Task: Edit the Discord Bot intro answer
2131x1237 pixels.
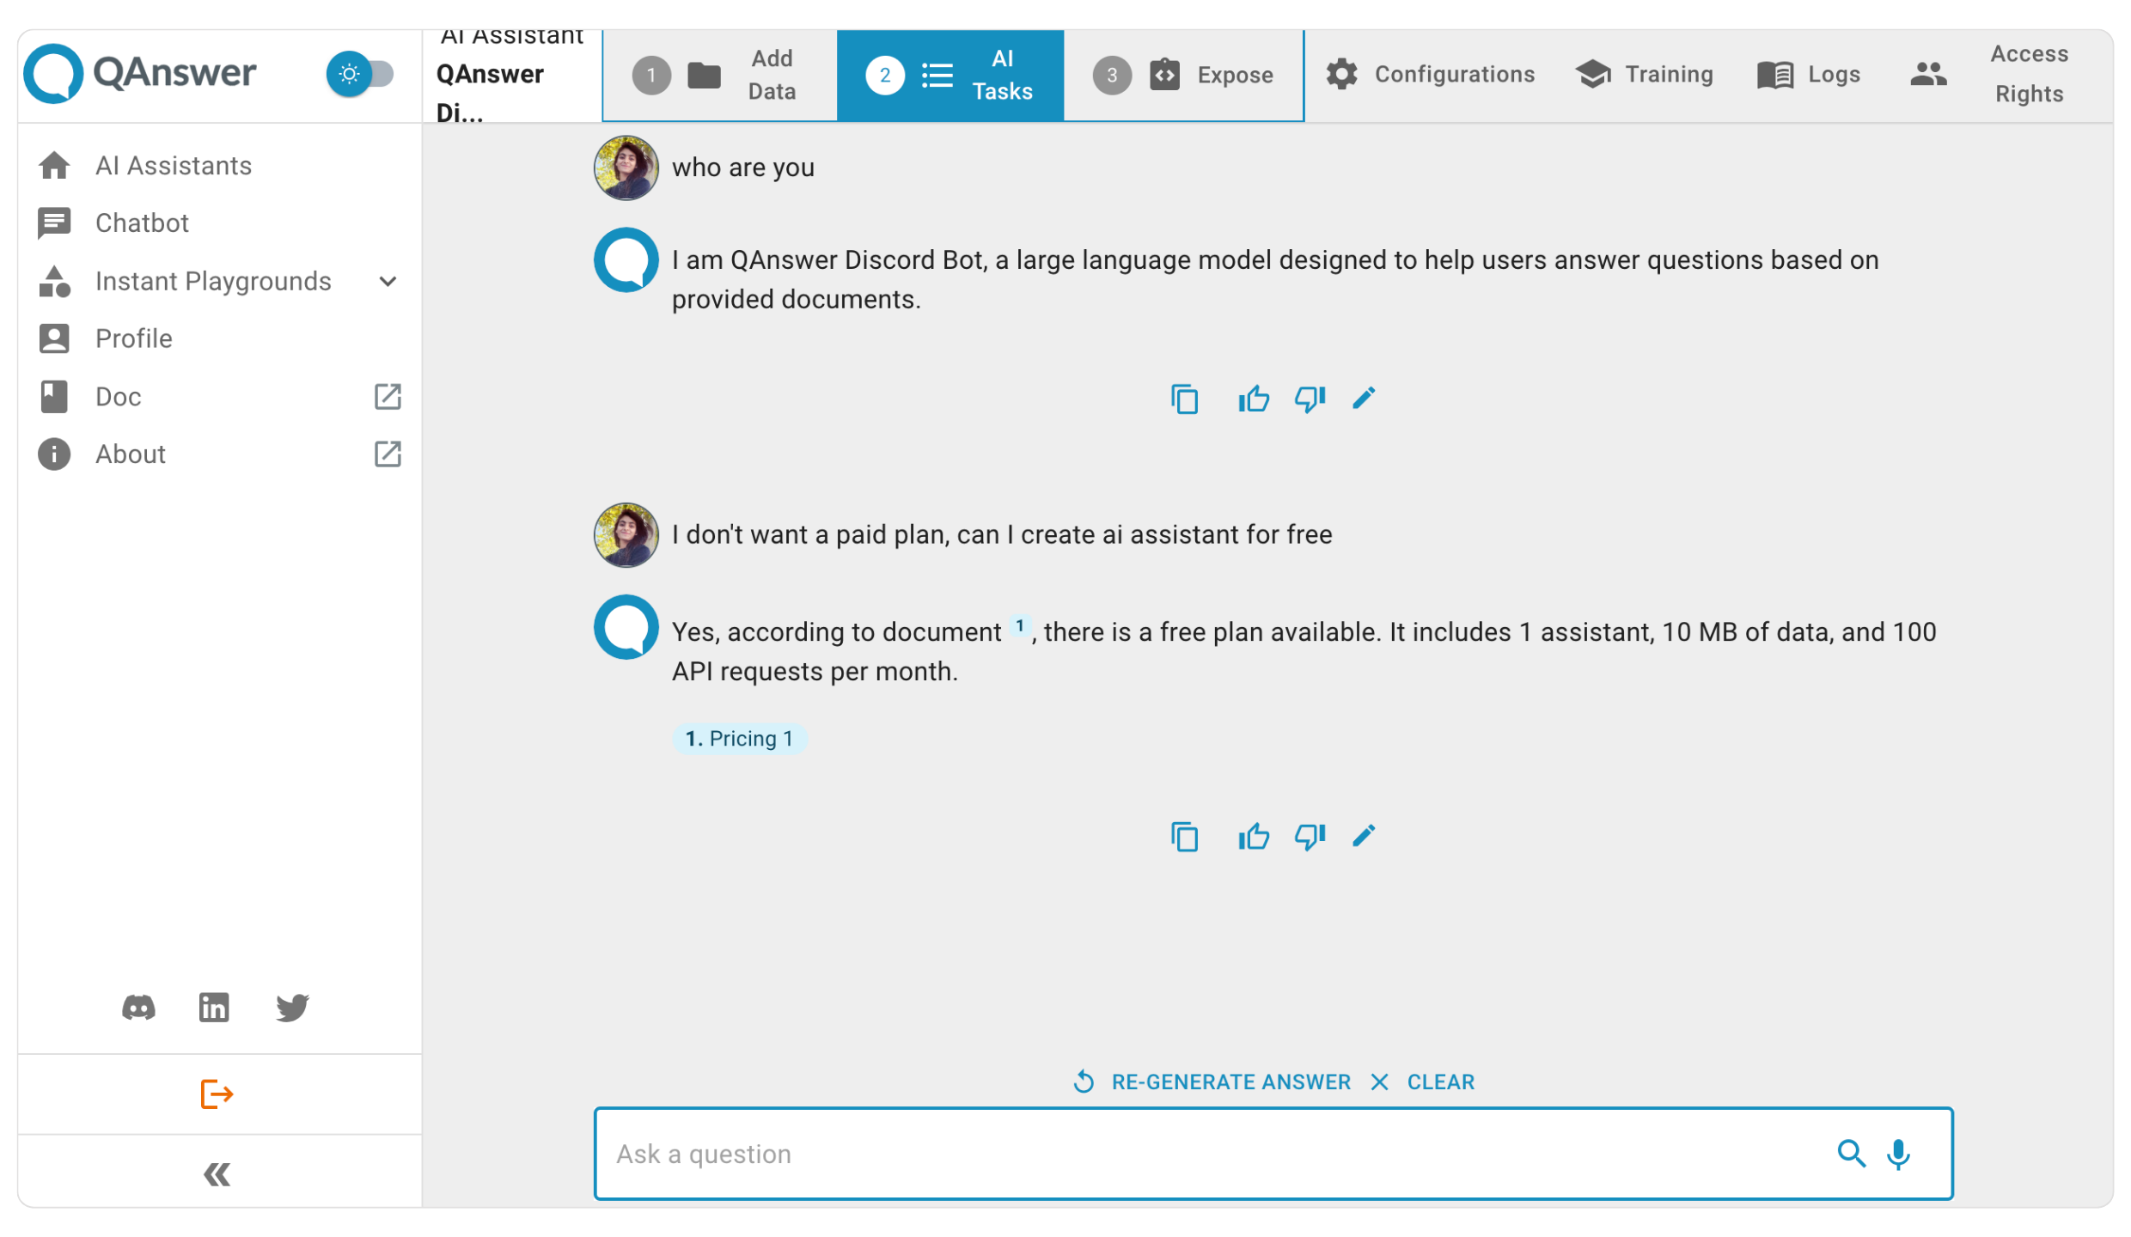Action: (x=1364, y=398)
